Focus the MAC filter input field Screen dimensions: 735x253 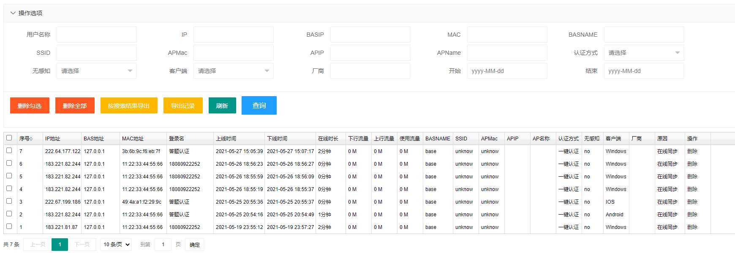[x=507, y=35]
